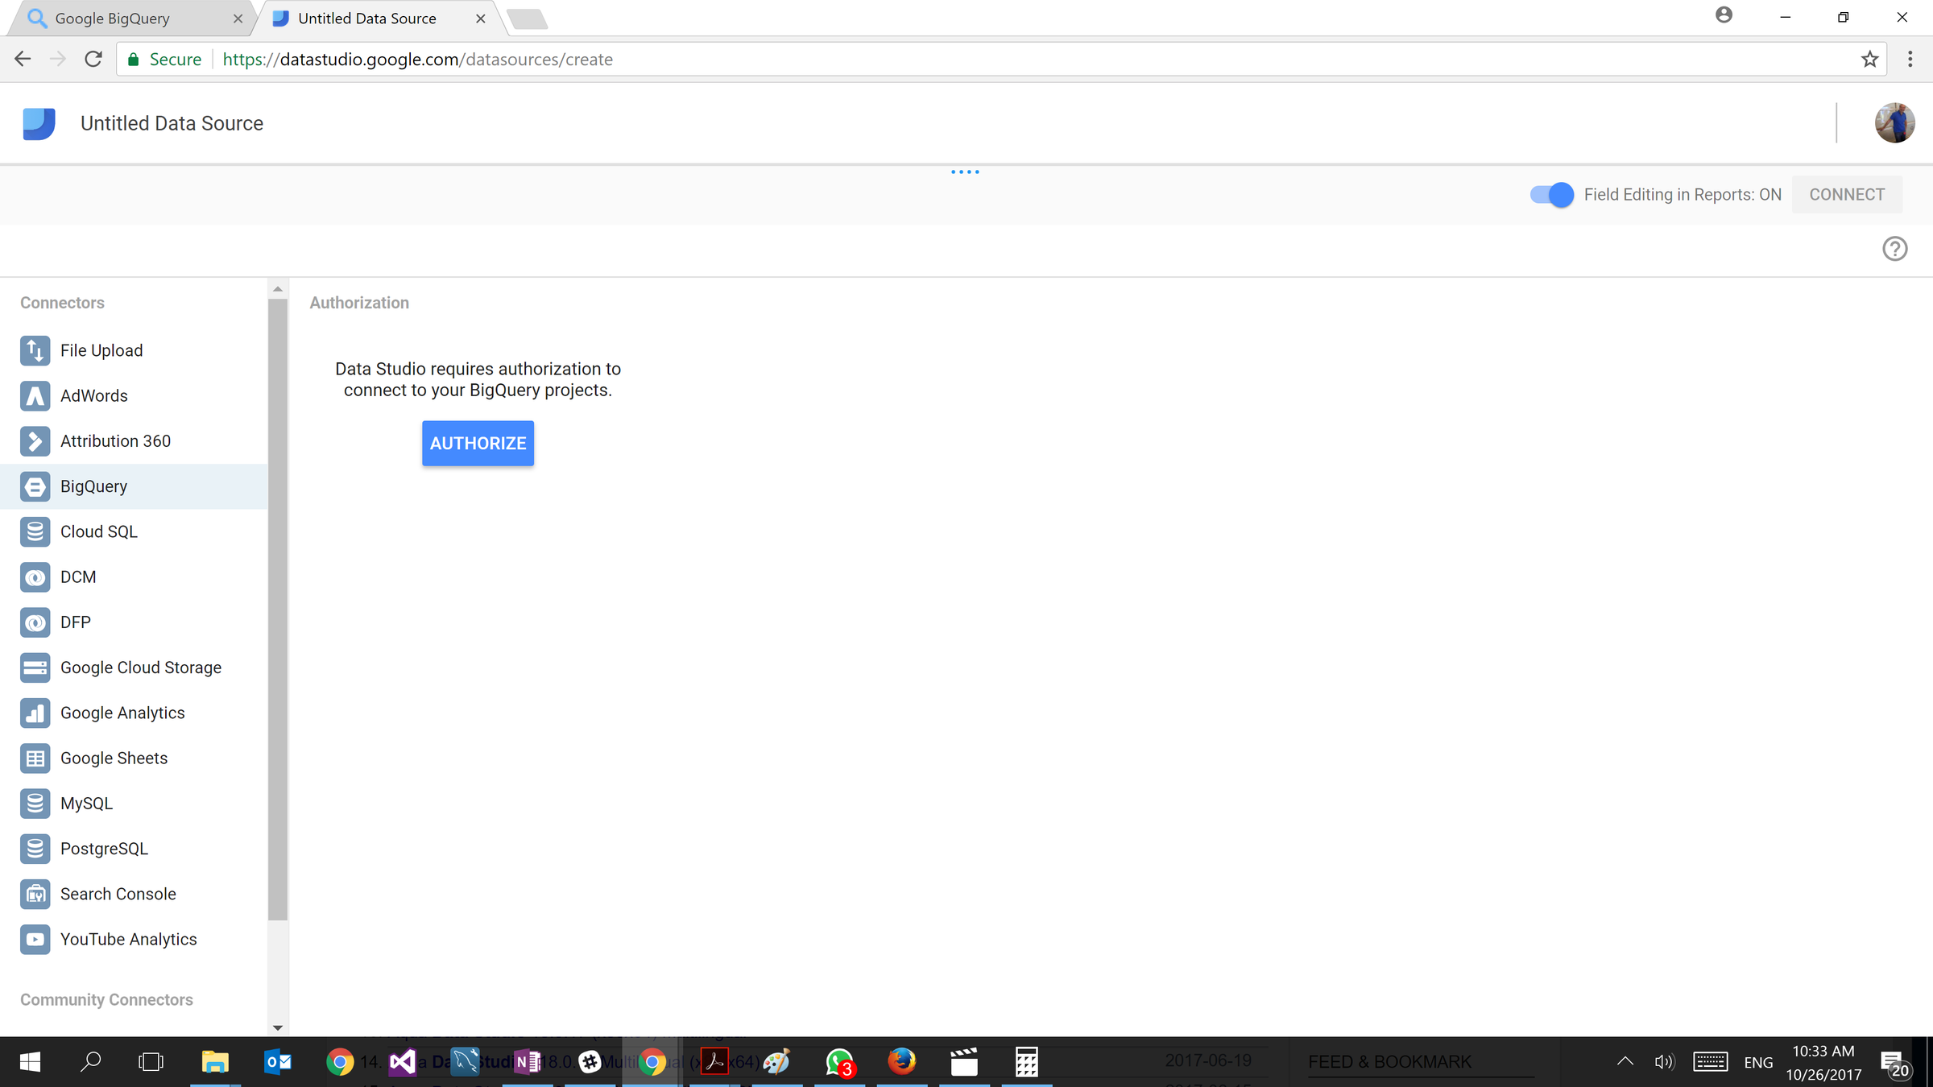
Task: Choose the Google Analytics chart icon
Action: tap(35, 713)
